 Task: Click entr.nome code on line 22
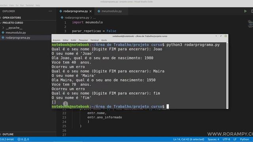click(97, 113)
